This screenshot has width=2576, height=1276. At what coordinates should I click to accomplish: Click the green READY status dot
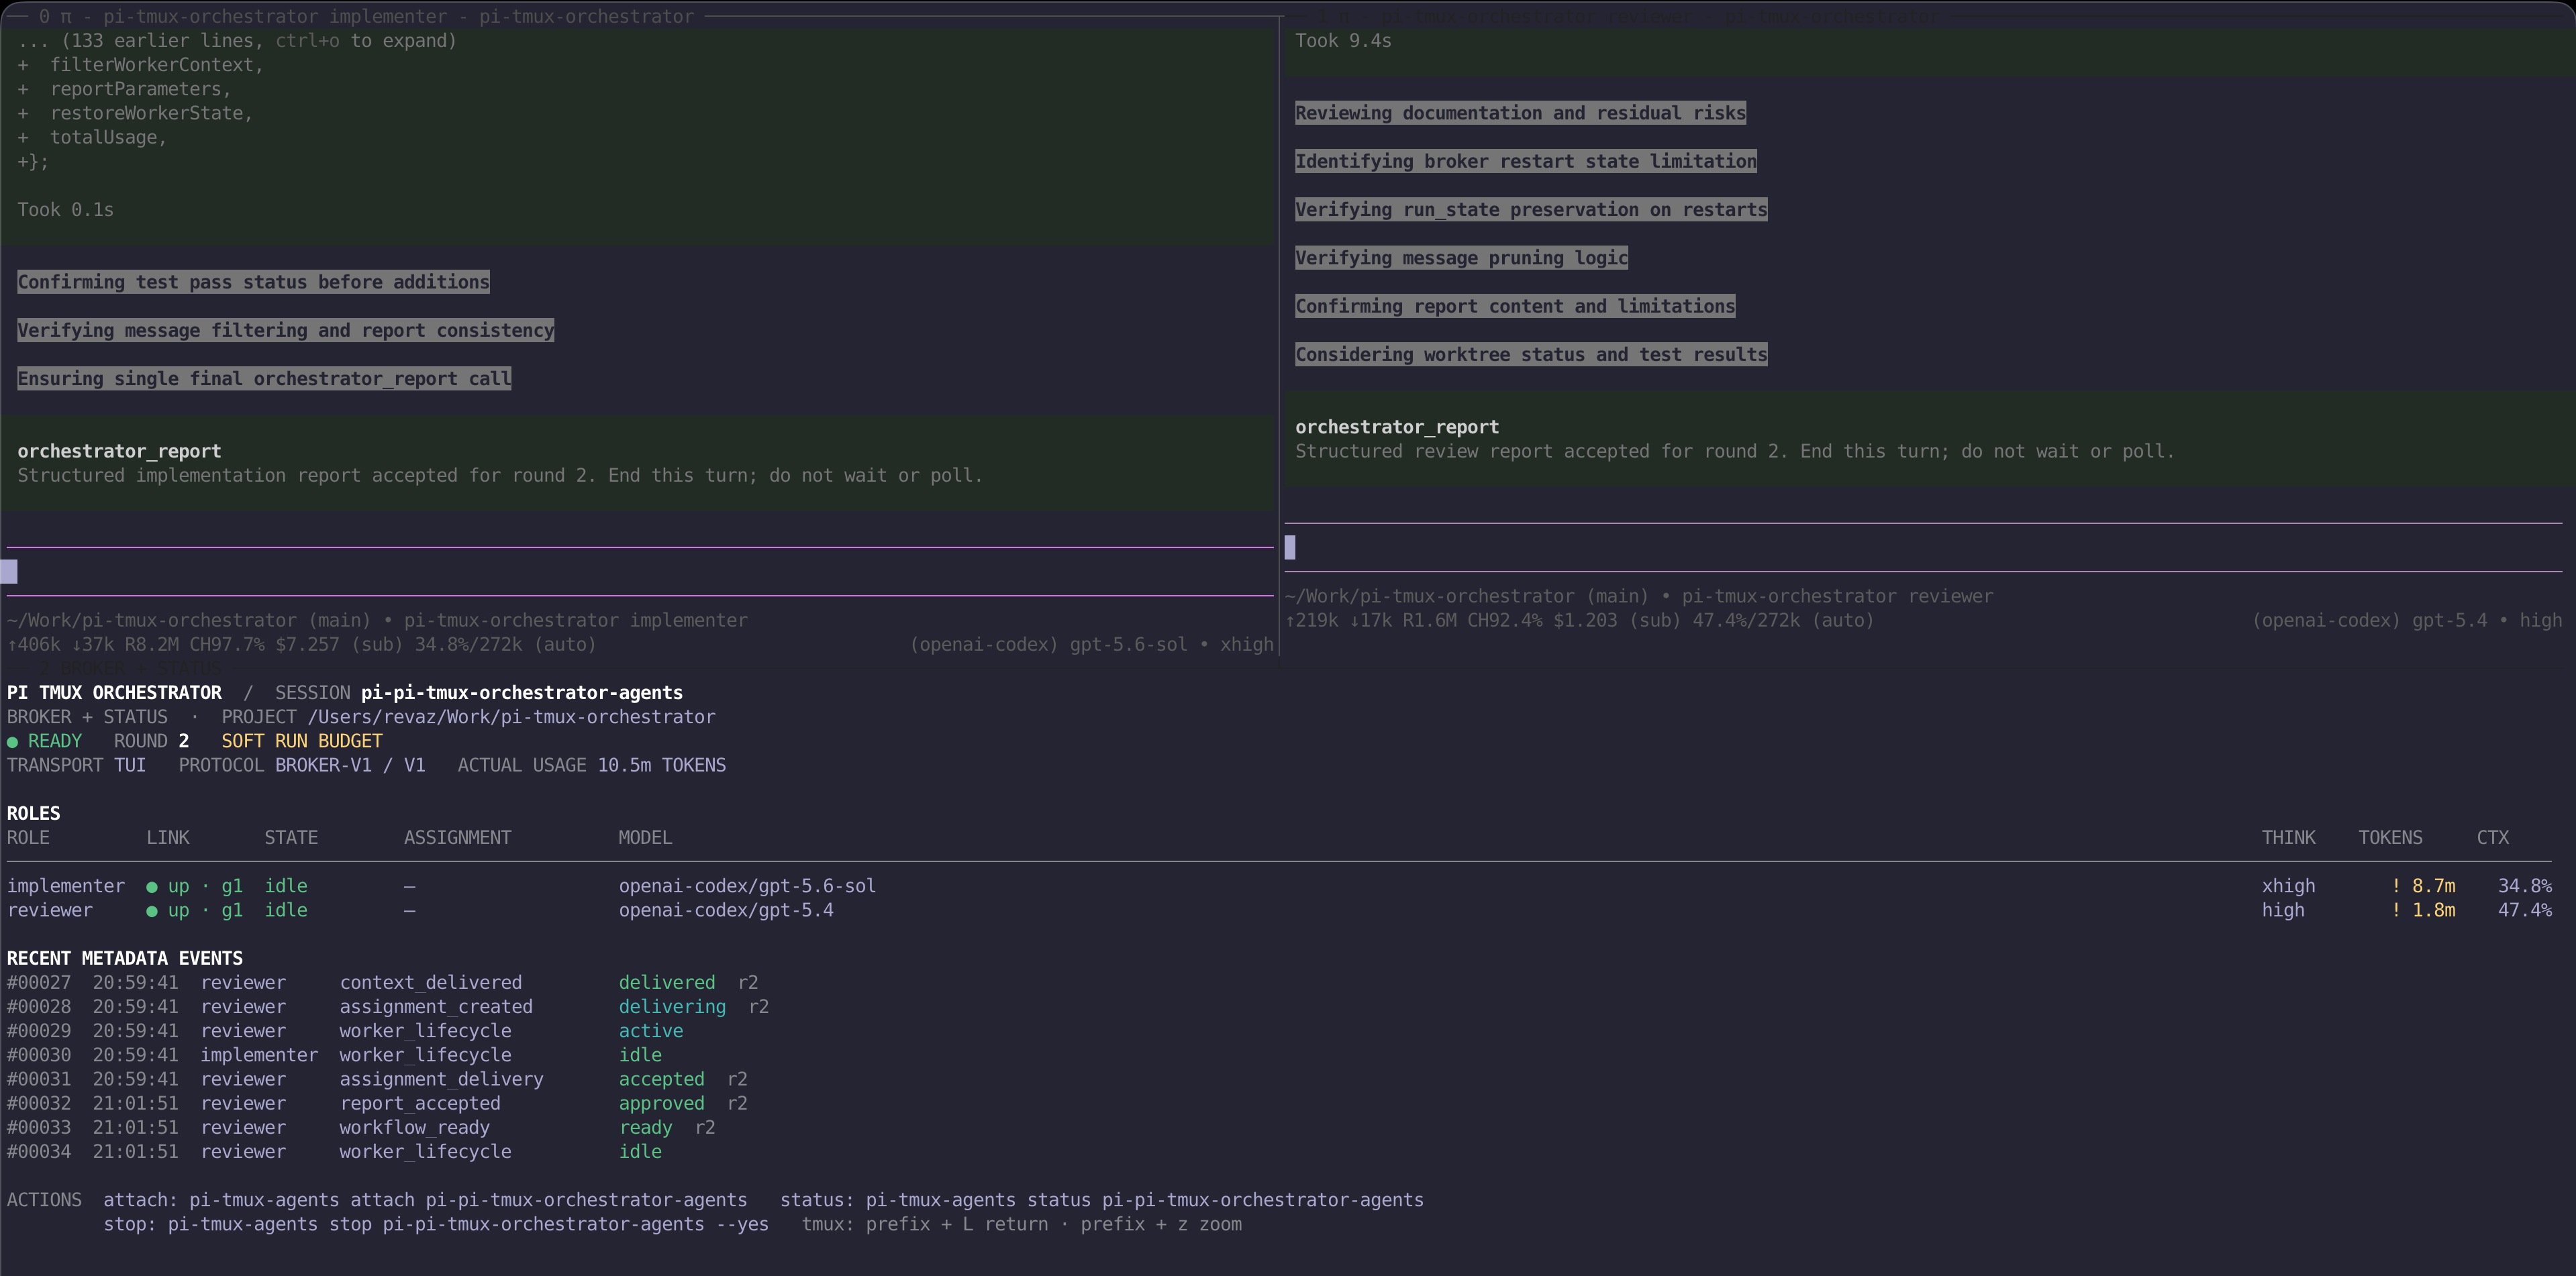12,743
